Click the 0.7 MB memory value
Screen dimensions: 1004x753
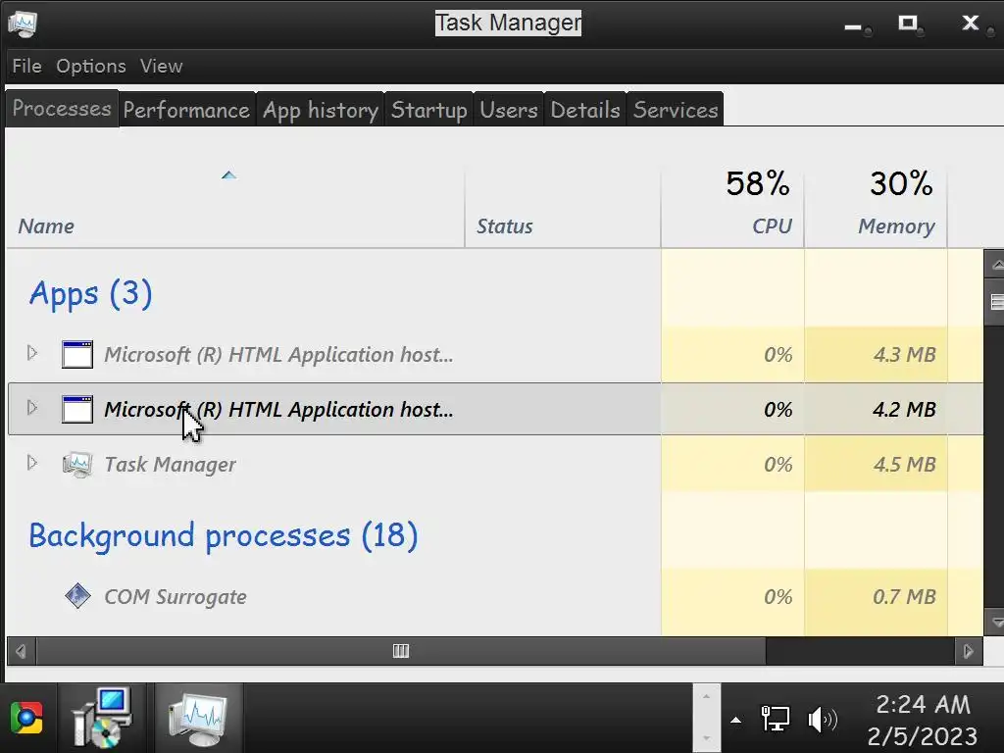coord(904,597)
